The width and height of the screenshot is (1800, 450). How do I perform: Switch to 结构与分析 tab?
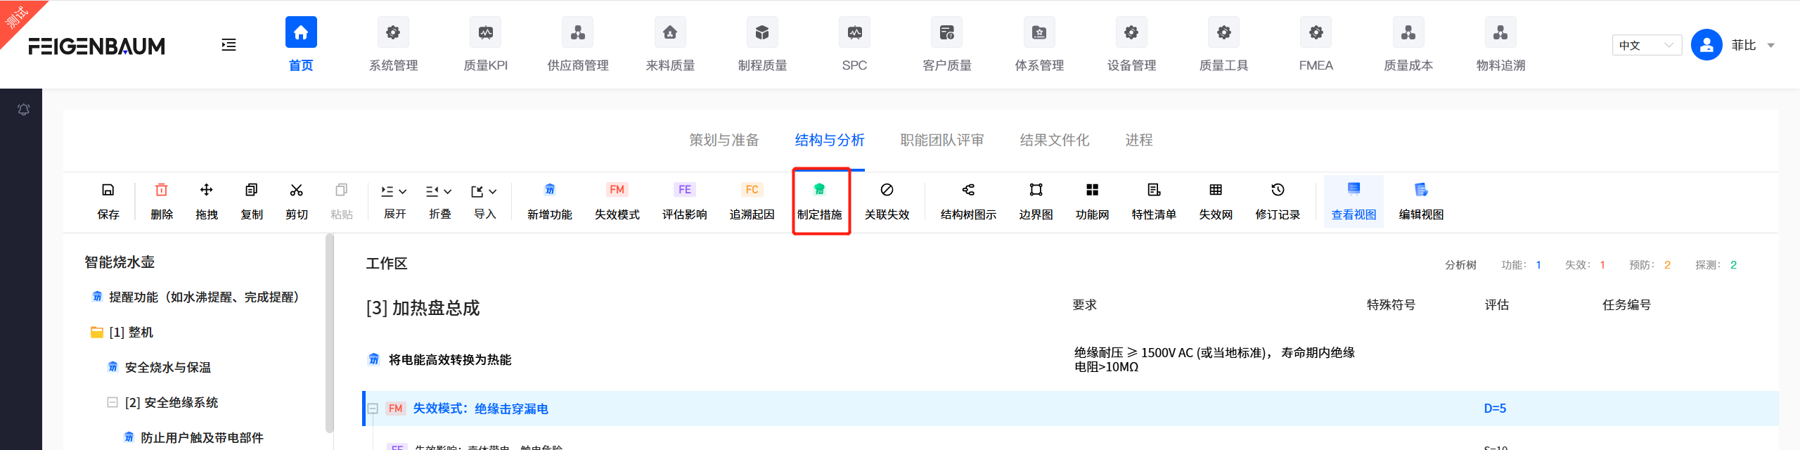coord(830,140)
